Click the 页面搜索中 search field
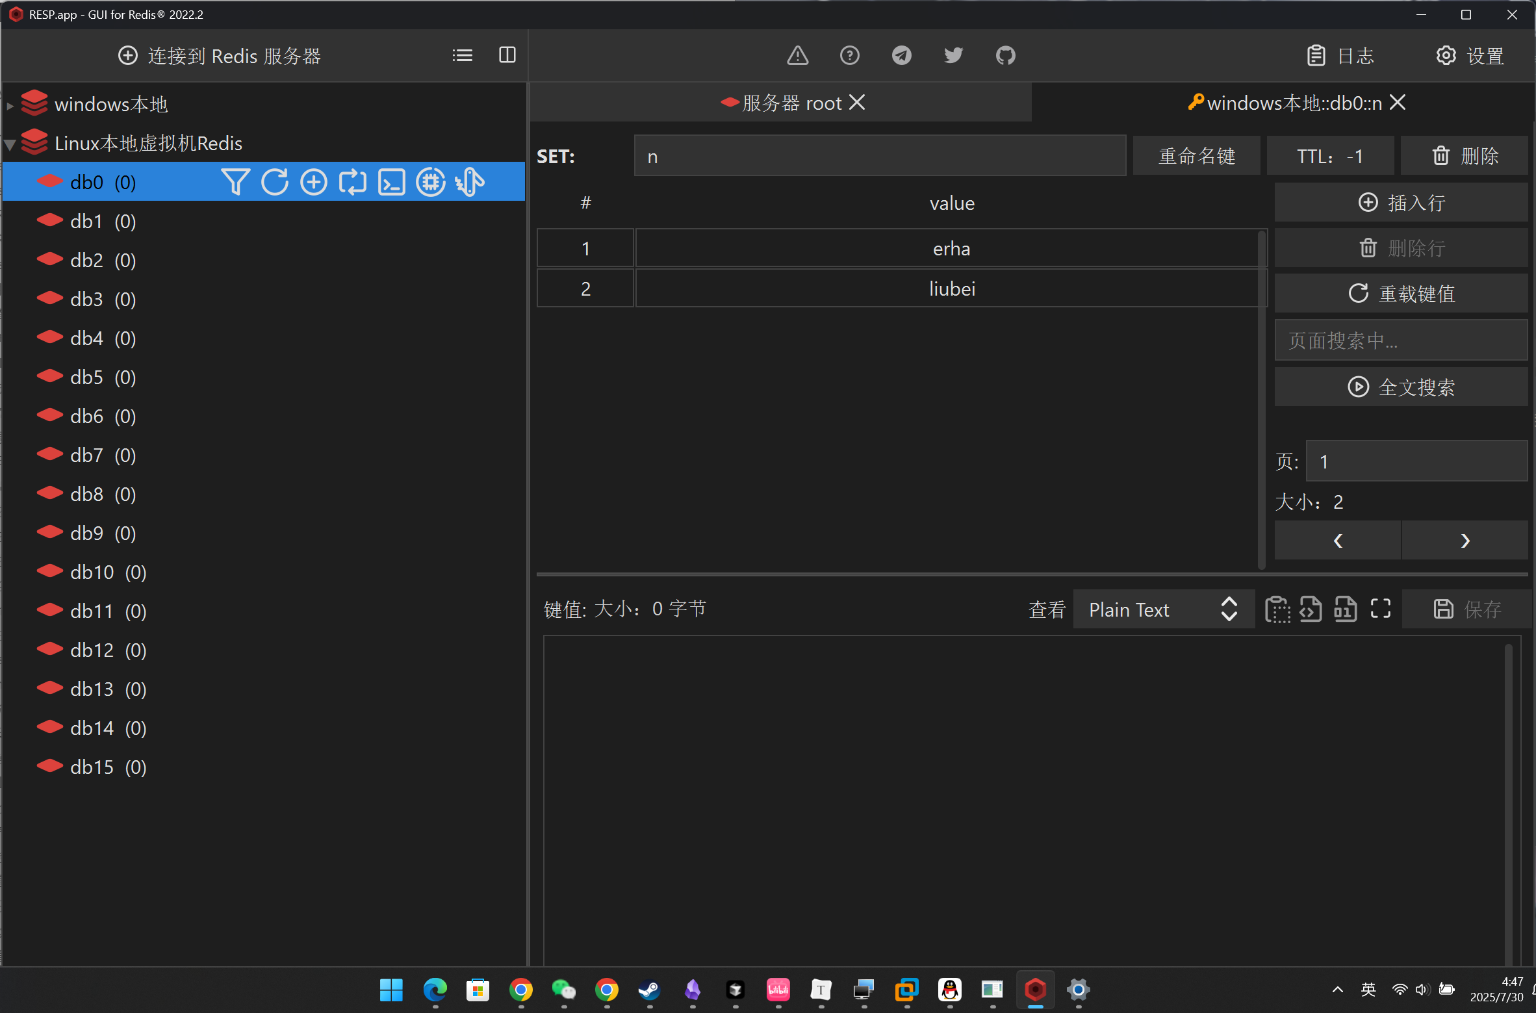This screenshot has height=1013, width=1536. (1400, 340)
